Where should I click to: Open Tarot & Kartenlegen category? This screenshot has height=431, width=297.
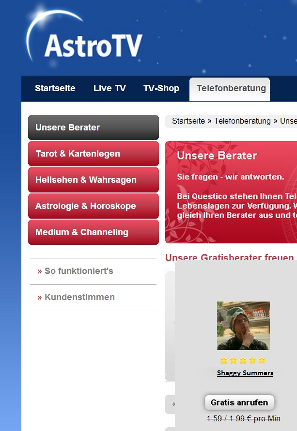[94, 154]
